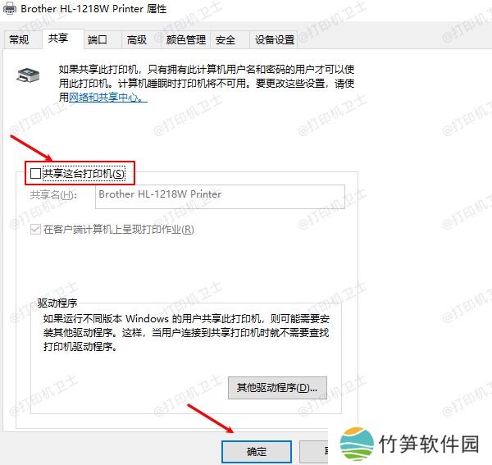This screenshot has height=465, width=492.
Task: Enable the 共享这台打印机 checkbox
Action: tap(35, 173)
